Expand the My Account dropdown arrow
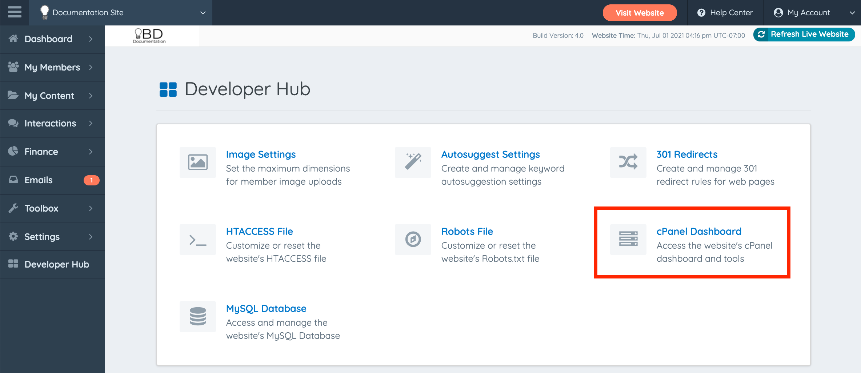The width and height of the screenshot is (861, 373). coord(852,13)
